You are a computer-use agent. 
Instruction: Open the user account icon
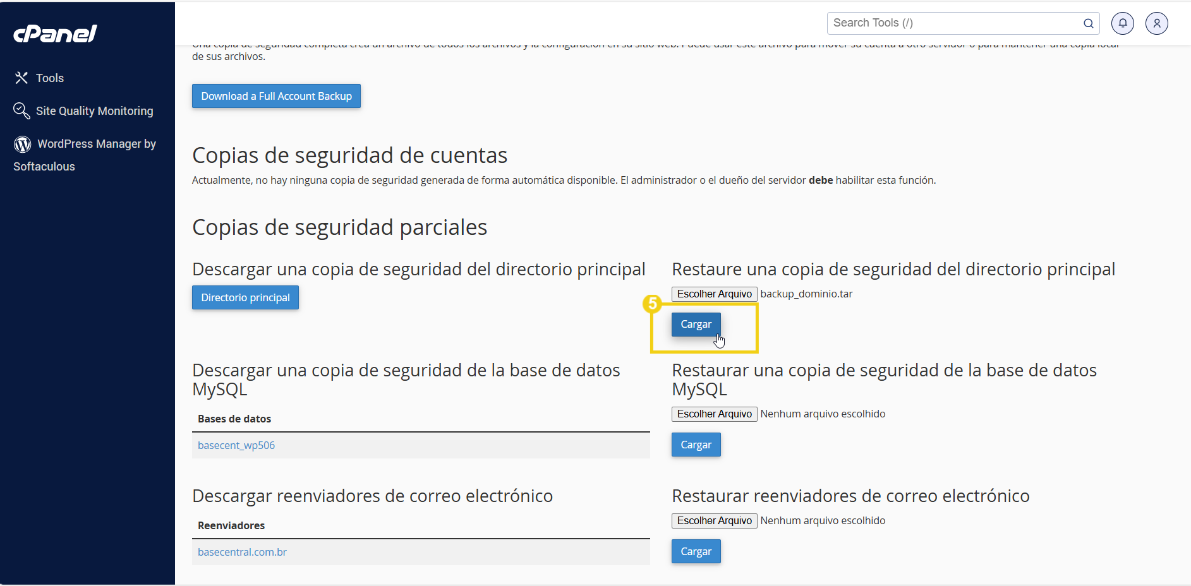(1157, 23)
